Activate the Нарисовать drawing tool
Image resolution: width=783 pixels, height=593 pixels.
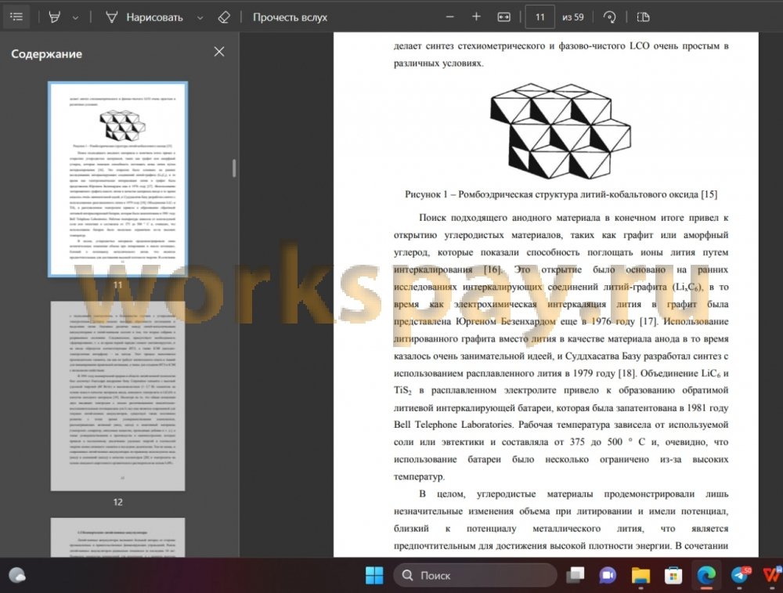144,17
